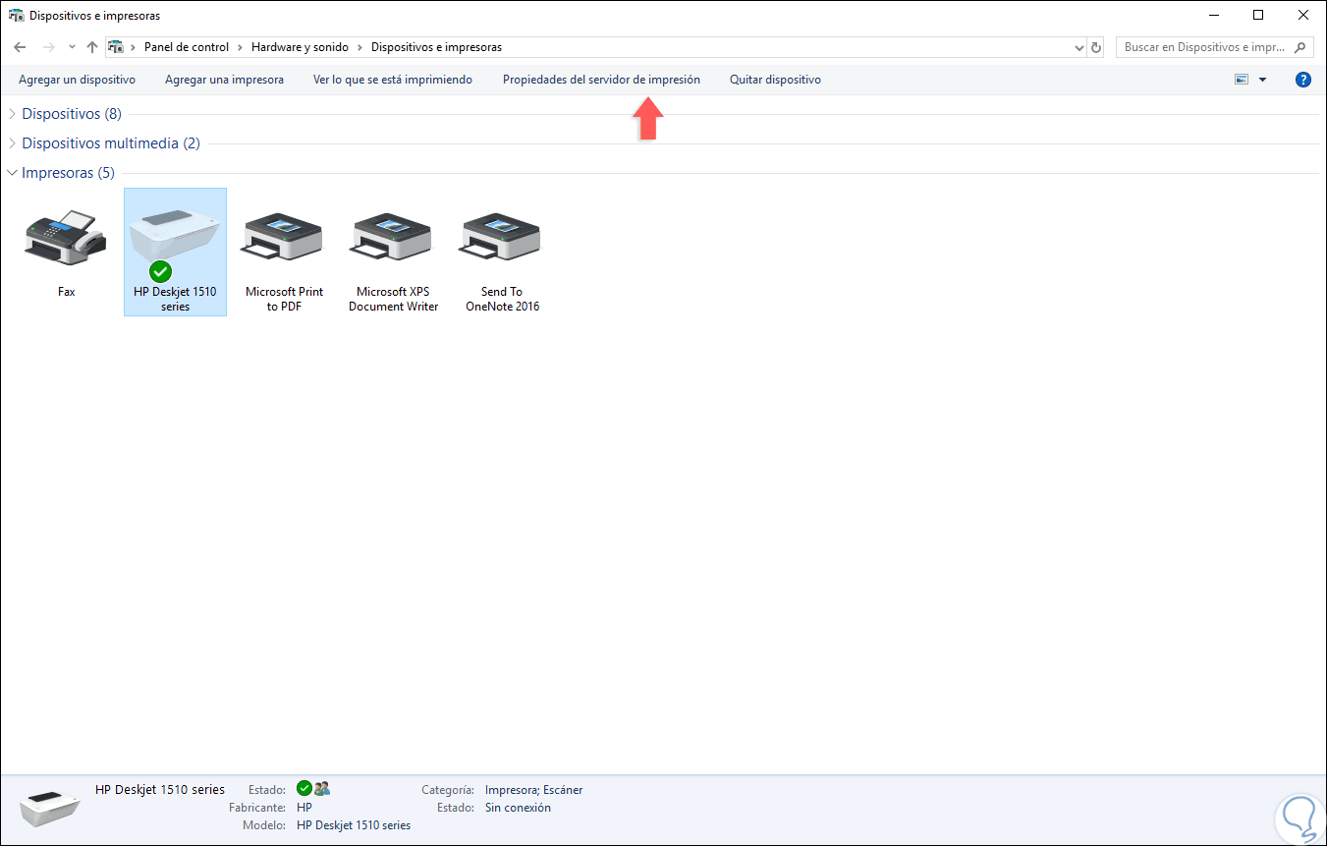This screenshot has height=846, width=1327.
Task: Select Microsoft XPS Document Writer printer
Action: click(394, 252)
